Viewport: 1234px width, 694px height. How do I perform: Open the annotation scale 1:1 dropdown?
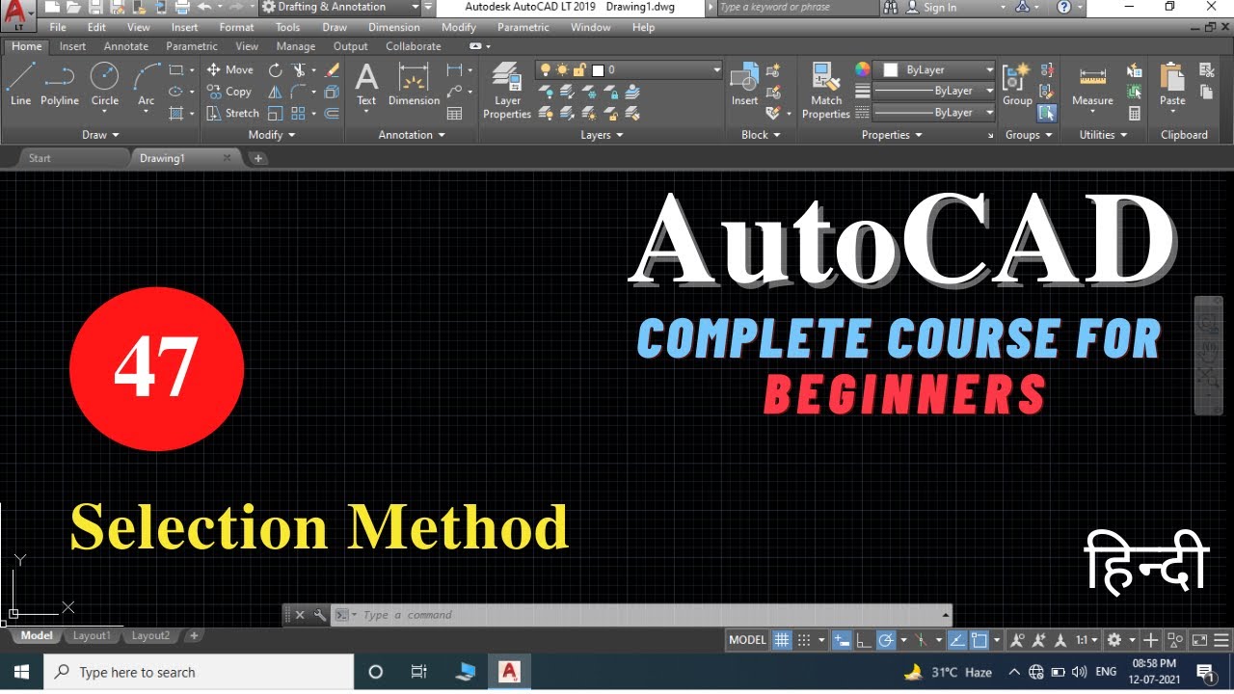tap(1086, 640)
